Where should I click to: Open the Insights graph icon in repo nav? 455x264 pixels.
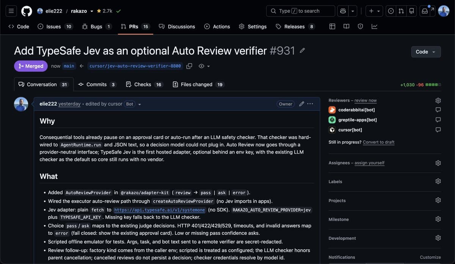click(x=374, y=27)
